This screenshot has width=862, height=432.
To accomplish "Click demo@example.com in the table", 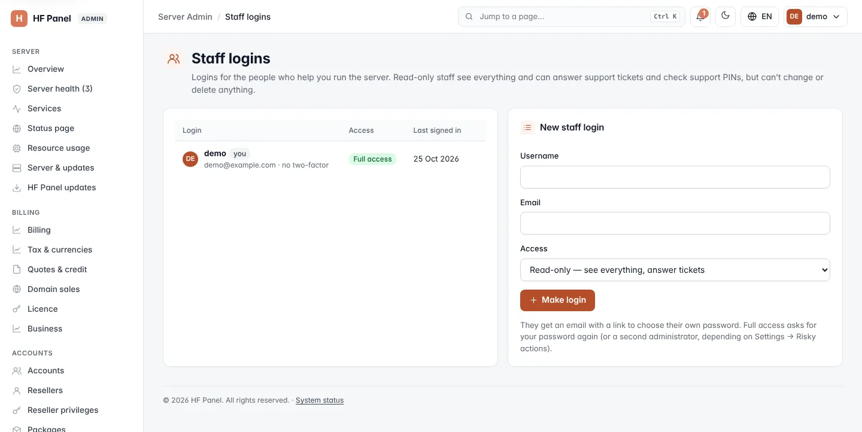I will tap(240, 165).
